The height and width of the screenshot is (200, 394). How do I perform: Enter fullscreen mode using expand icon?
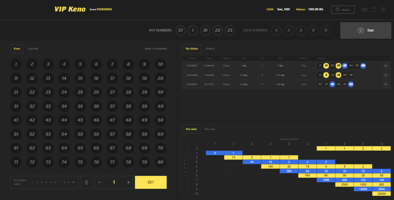point(373,10)
